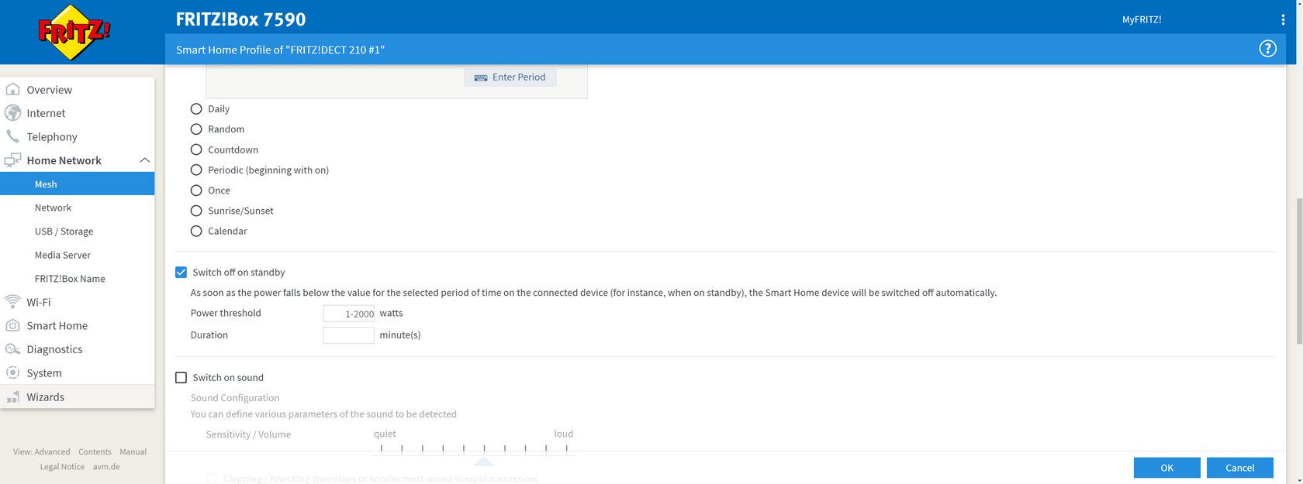Select the Sunrise/Sunset option
Image resolution: width=1303 pixels, height=484 pixels.
[196, 211]
